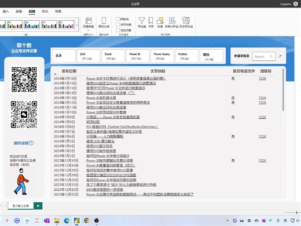Click the article table vertical scrollbar

click(283, 90)
